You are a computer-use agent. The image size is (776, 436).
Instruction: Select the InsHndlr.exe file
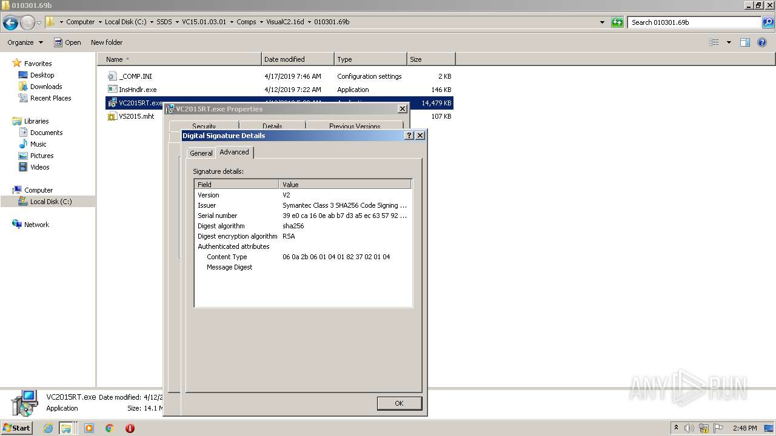[279, 90]
